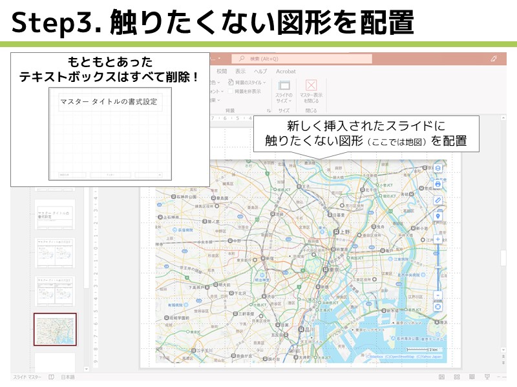Click the map location pin icon
Screen dimensions: 517x387
[438, 216]
